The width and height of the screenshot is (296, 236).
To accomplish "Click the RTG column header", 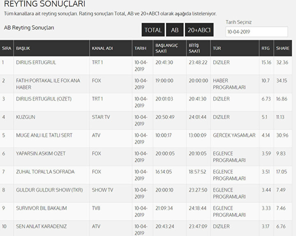I will 266,48.
